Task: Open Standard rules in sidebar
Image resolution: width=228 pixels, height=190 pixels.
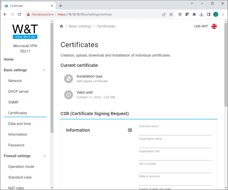Action: pyautogui.click(x=20, y=177)
